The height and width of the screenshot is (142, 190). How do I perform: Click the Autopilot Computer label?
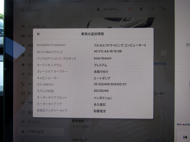(x=51, y=45)
